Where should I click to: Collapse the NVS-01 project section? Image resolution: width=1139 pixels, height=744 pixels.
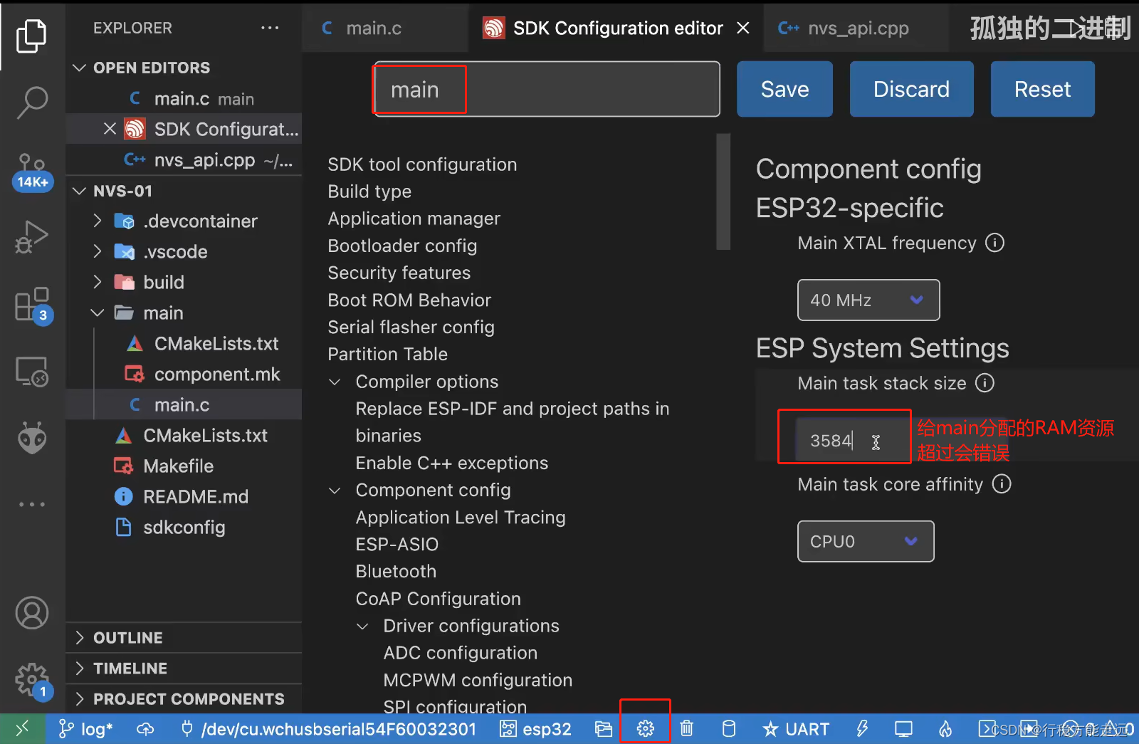pos(80,191)
